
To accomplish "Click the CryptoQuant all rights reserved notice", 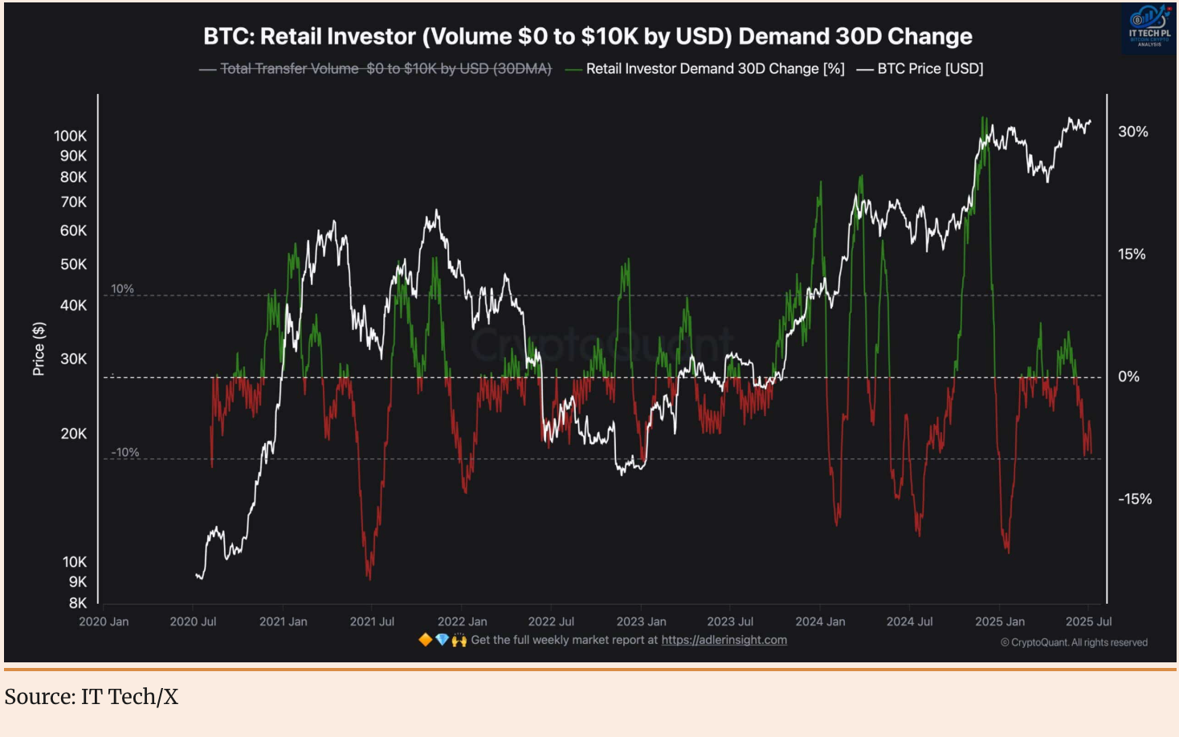I will (x=1074, y=642).
